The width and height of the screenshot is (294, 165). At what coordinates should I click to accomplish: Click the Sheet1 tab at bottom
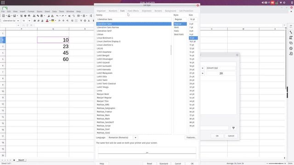(21, 160)
